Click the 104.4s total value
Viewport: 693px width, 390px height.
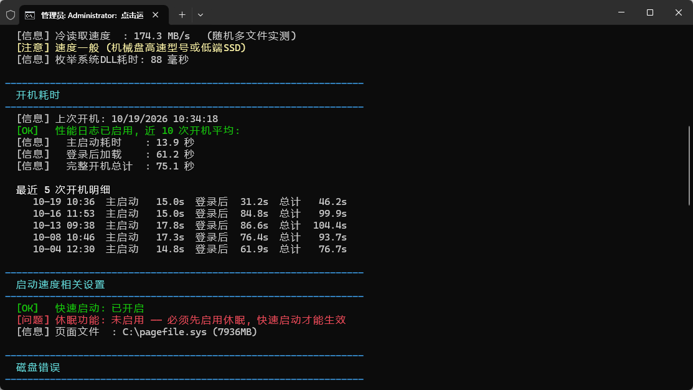click(x=330, y=226)
